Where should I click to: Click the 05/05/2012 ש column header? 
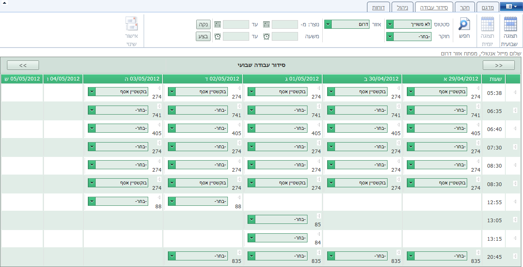point(22,79)
